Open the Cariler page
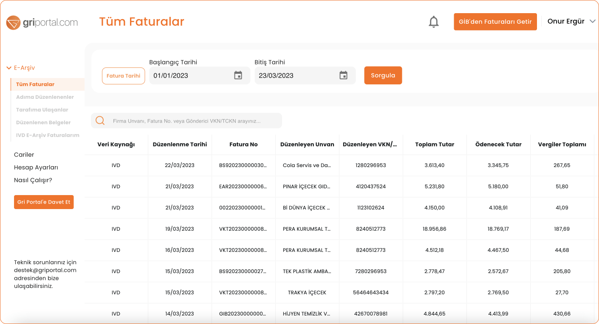The image size is (599, 324). 24,155
